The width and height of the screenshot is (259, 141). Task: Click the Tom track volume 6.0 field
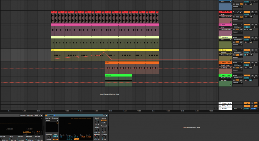click(247, 27)
